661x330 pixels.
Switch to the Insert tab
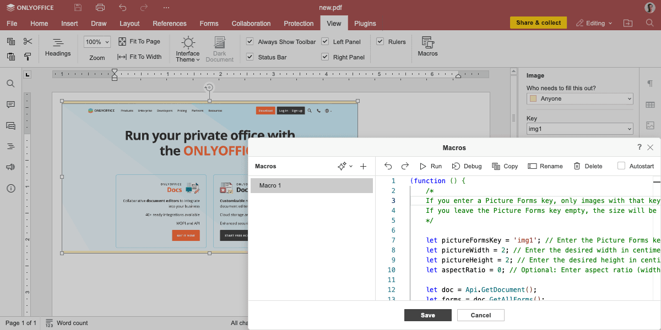69,24
